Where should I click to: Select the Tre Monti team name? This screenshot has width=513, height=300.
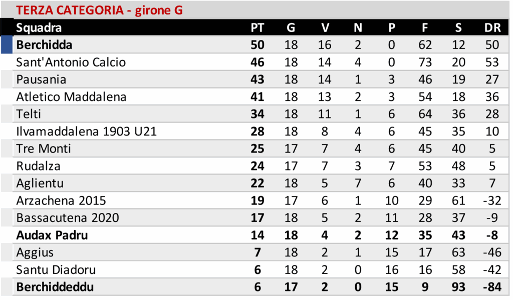[44, 148]
